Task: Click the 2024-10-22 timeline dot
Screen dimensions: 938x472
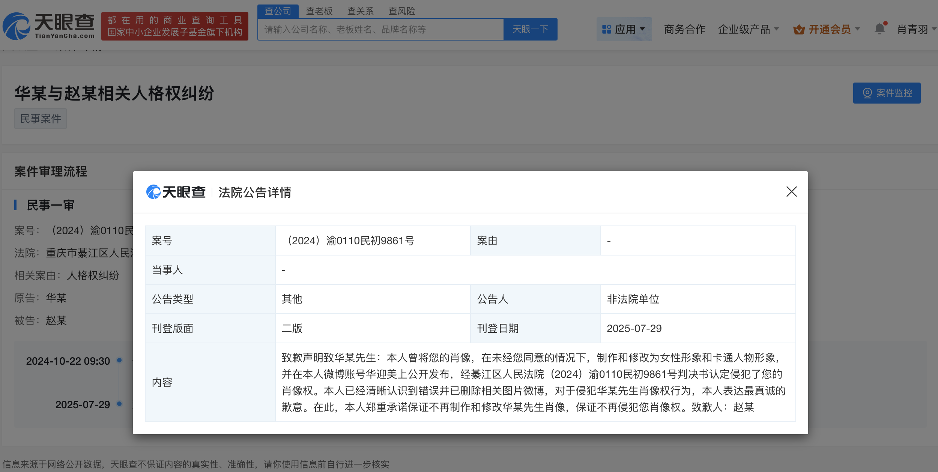Action: pos(119,360)
